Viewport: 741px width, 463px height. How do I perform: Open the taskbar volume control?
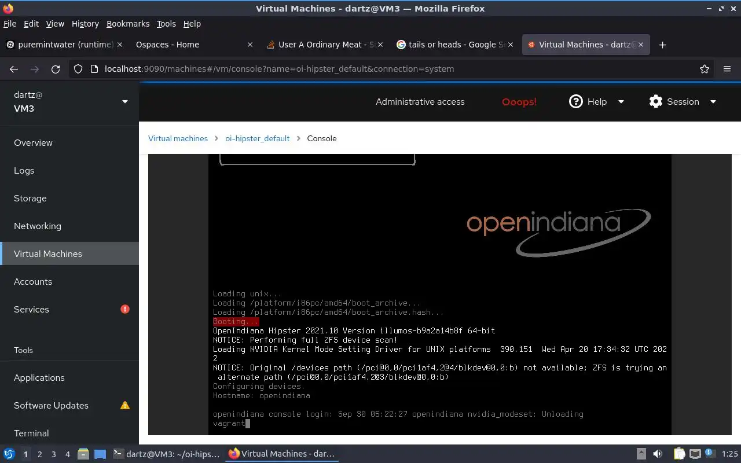(658, 454)
